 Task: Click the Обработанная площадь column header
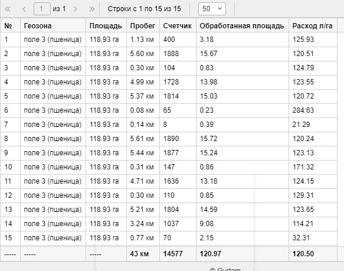tap(242, 26)
